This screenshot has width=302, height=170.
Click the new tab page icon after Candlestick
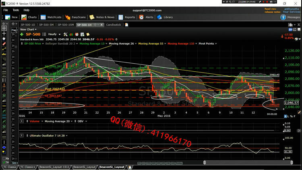pos(126,25)
